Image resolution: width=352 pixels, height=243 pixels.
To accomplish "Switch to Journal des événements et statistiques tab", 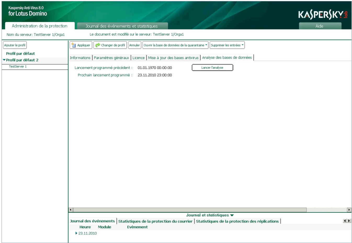I will point(122,26).
